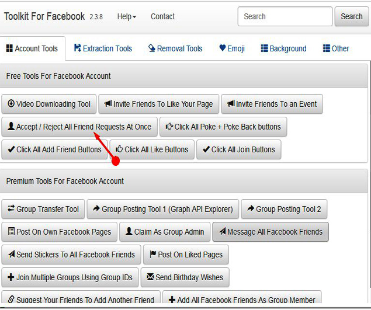This screenshot has width=371, height=310.
Task: Click the save icon of Extraction Tools tab
Action: coord(77,48)
